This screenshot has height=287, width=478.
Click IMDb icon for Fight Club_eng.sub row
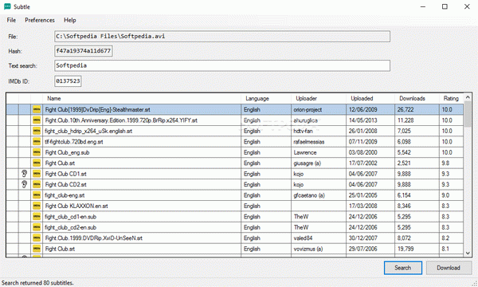click(37, 152)
